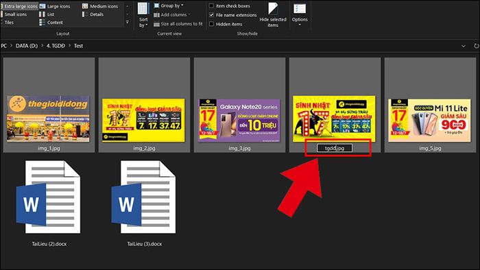
Task: Uncheck File name extensions
Action: tap(232, 15)
